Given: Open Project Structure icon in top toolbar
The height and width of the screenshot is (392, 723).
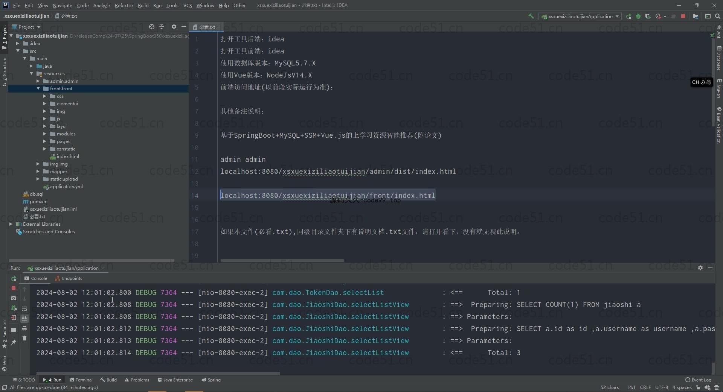Looking at the screenshot, I should (696, 16).
